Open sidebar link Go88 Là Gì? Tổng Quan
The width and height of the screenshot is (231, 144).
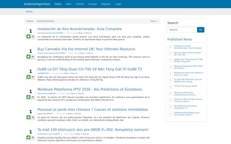pos(188,60)
